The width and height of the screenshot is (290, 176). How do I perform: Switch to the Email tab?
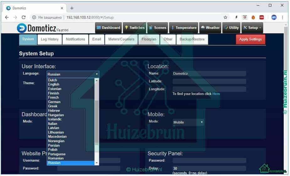pyautogui.click(x=97, y=40)
